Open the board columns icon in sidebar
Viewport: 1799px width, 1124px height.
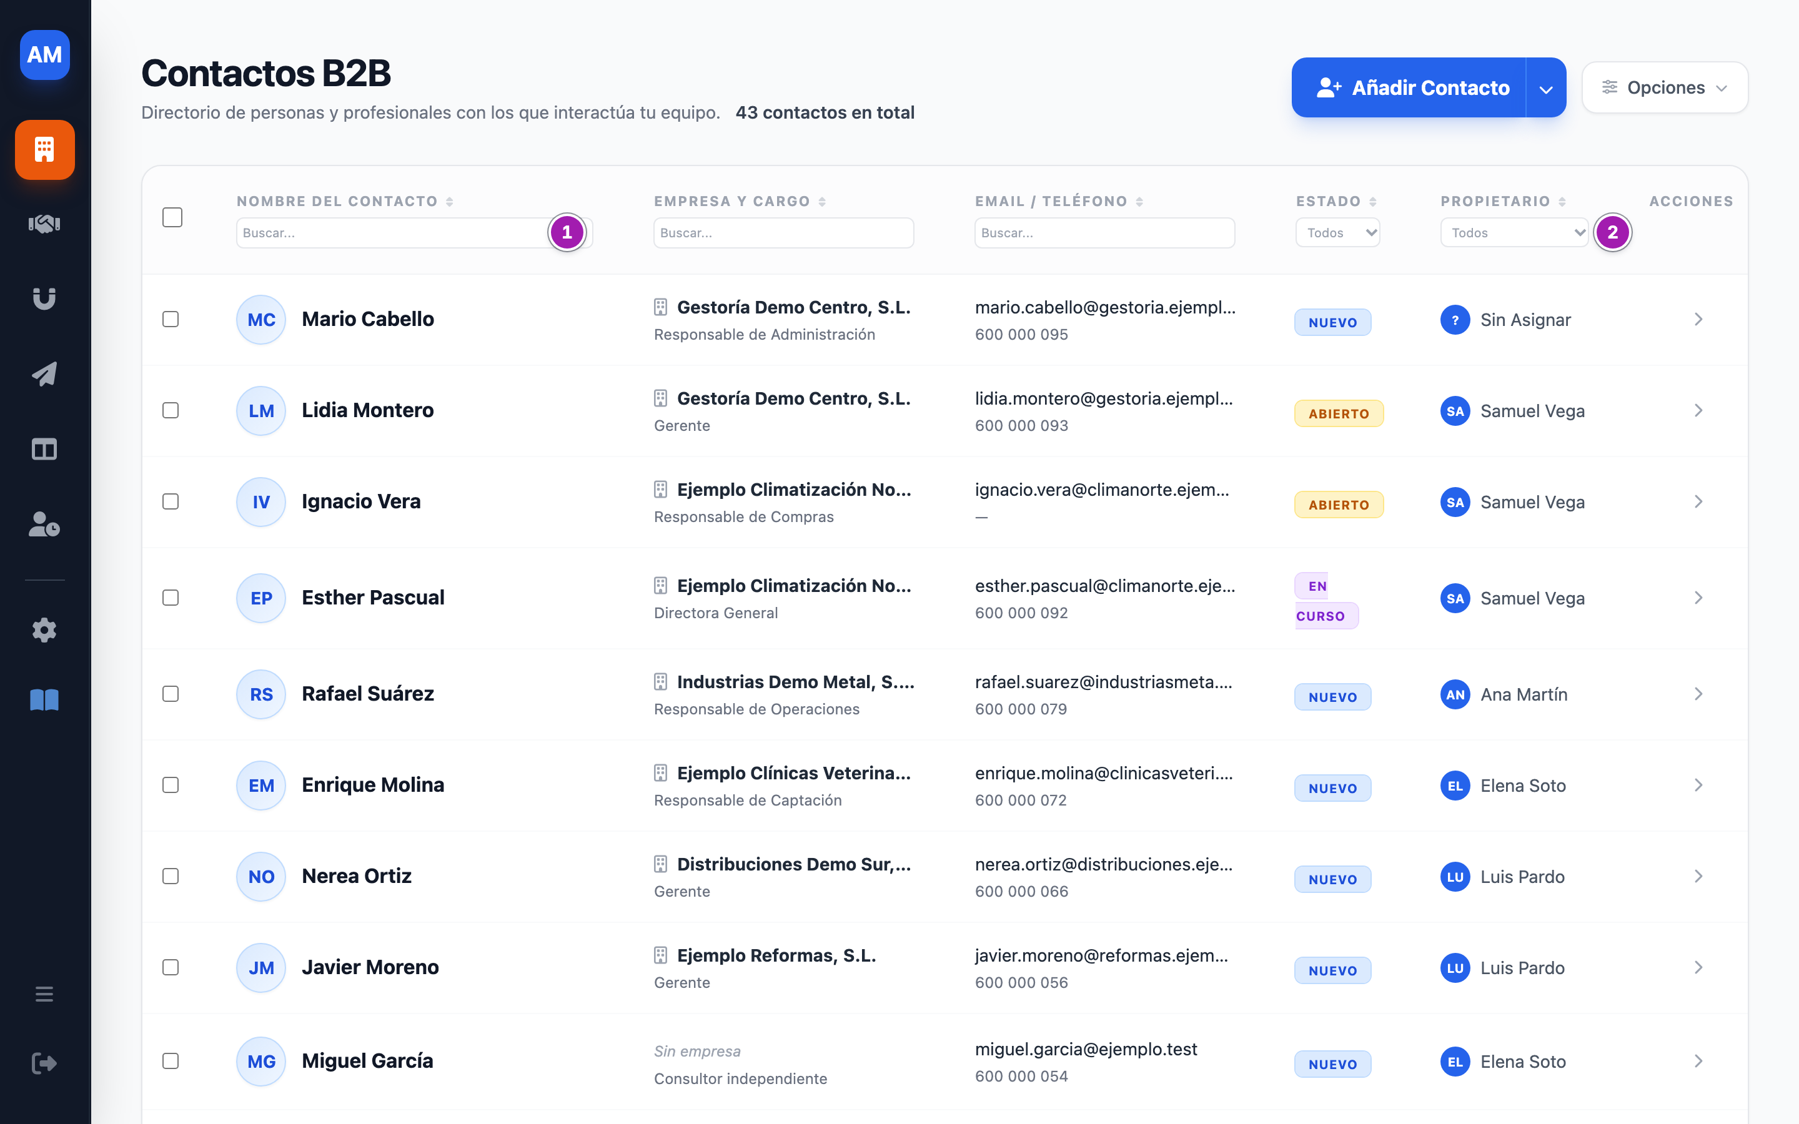point(44,449)
